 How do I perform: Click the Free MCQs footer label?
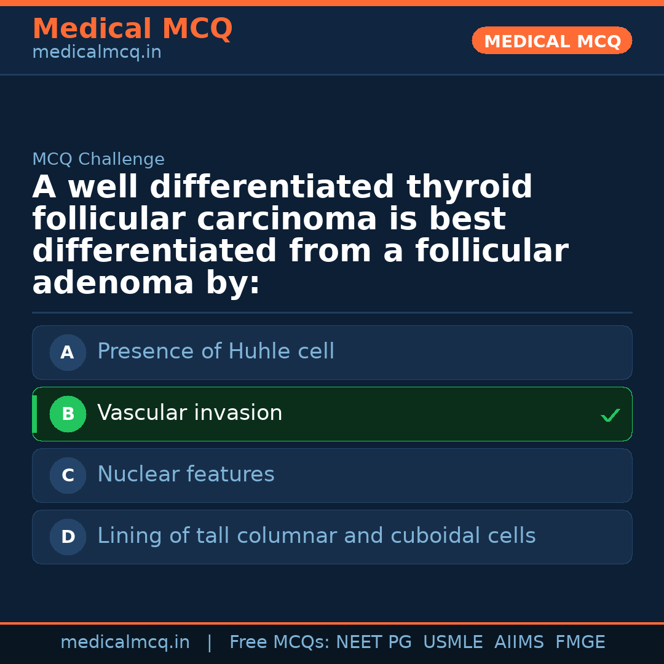pyautogui.click(x=280, y=642)
